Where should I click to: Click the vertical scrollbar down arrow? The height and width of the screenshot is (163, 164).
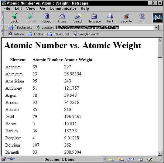(x=160, y=153)
